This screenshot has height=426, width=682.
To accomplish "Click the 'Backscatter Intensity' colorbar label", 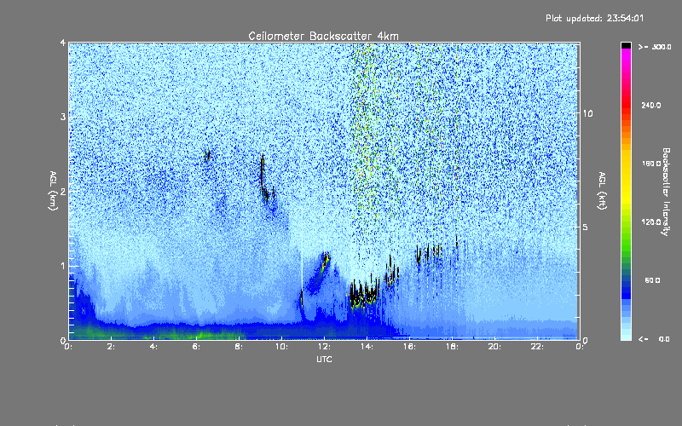I will (x=666, y=192).
